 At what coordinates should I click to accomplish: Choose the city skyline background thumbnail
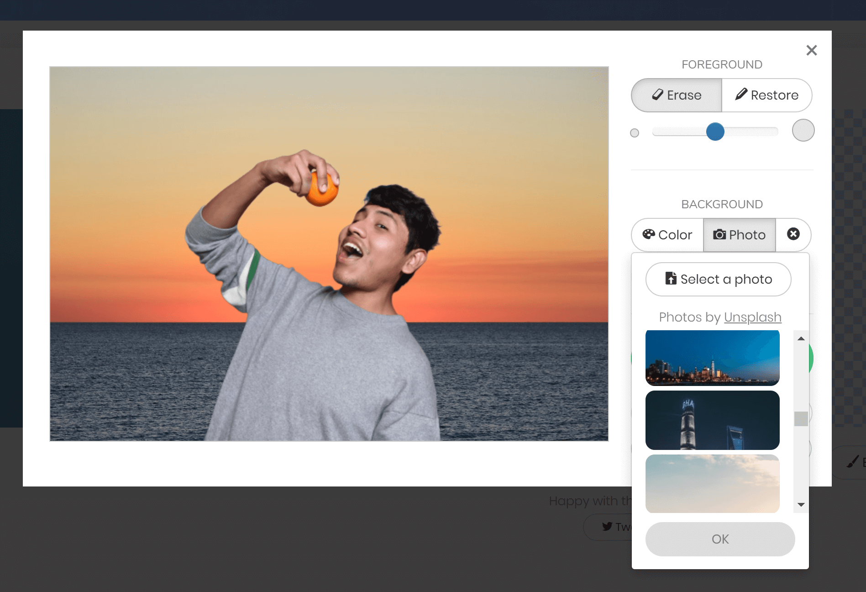pos(712,358)
